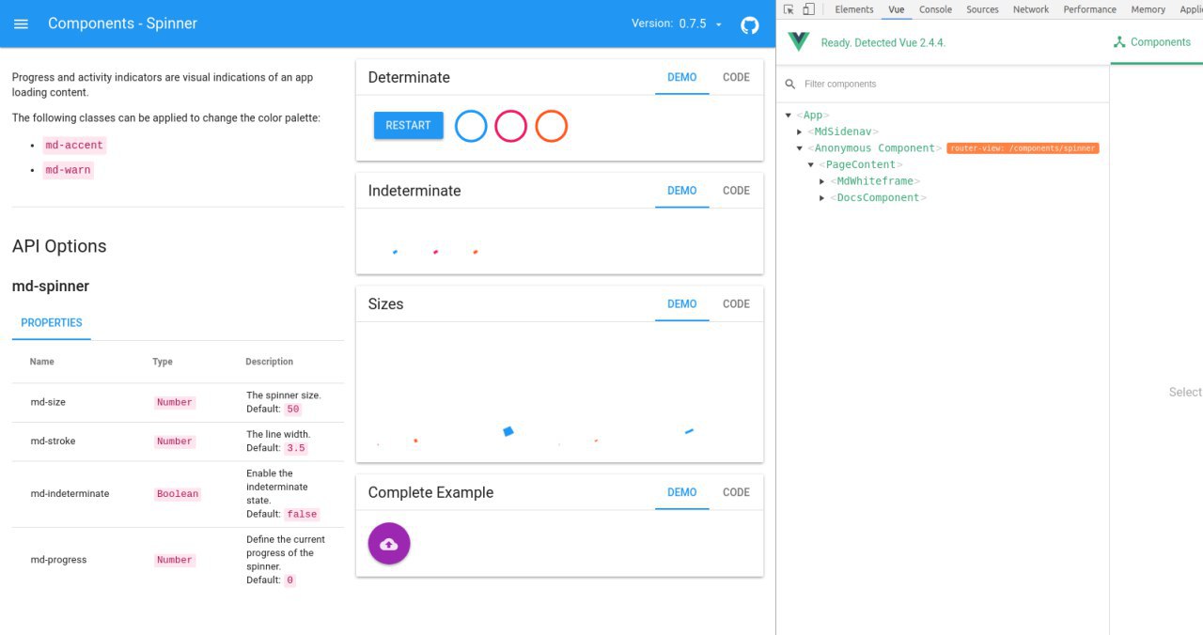The width and height of the screenshot is (1203, 635).
Task: Select DEMO tab in Determinate card
Action: tap(682, 77)
